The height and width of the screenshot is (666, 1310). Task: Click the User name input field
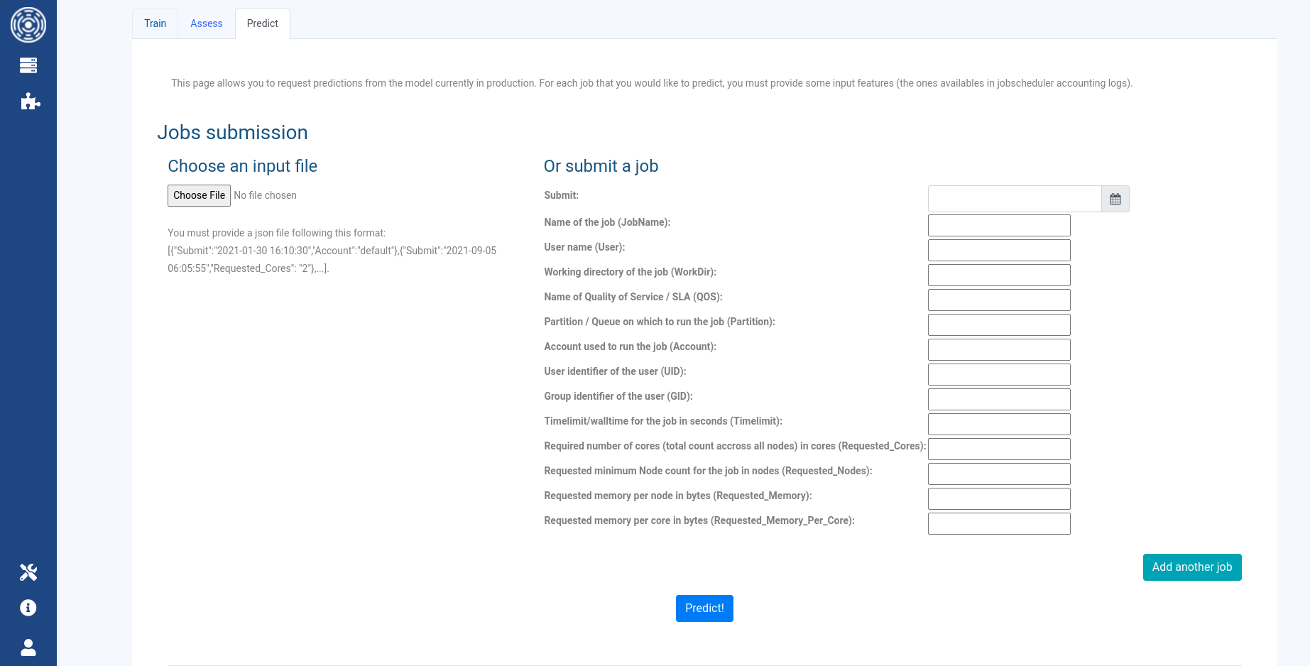pyautogui.click(x=998, y=251)
